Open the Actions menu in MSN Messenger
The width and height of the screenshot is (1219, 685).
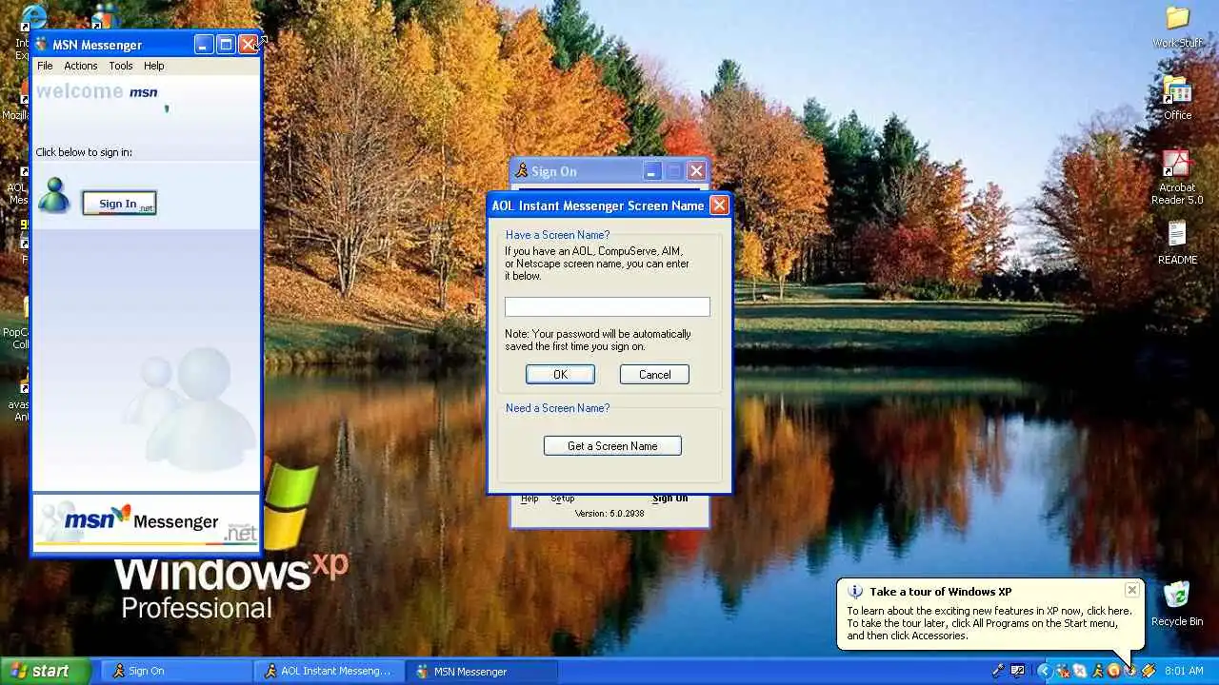click(x=81, y=66)
